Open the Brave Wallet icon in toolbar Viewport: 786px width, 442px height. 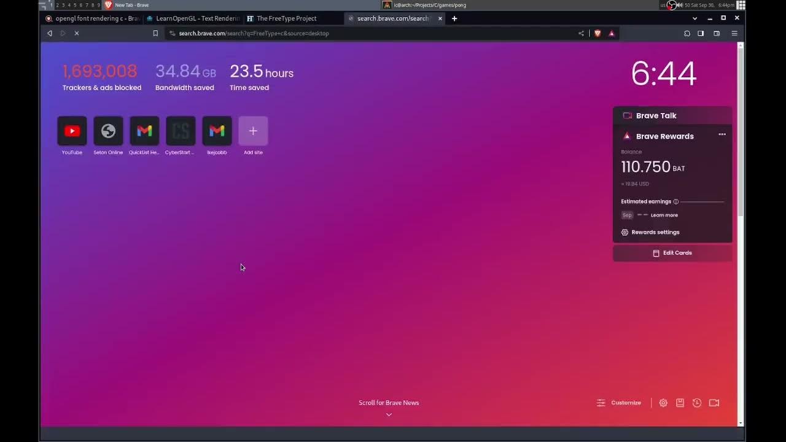click(717, 33)
